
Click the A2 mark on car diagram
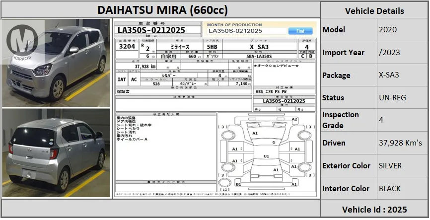tap(294, 119)
